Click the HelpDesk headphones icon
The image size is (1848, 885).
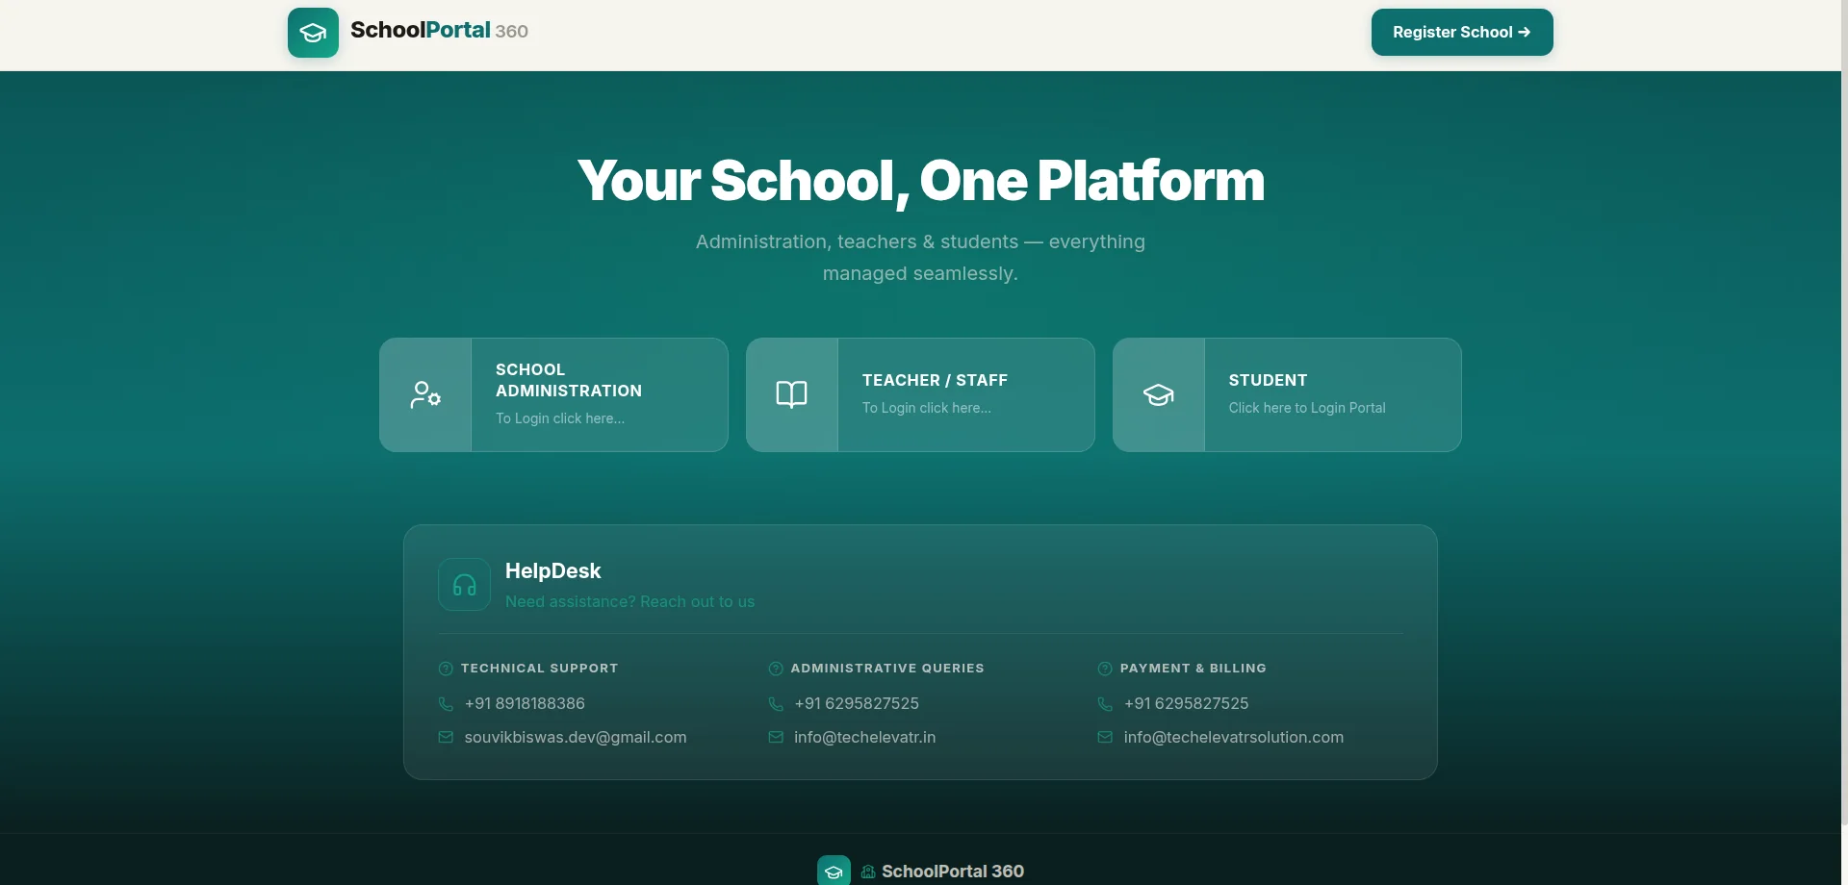pyautogui.click(x=464, y=585)
